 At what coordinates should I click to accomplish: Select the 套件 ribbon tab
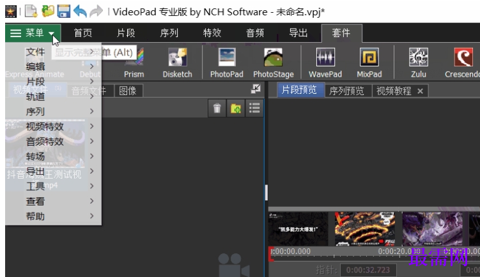coord(341,33)
